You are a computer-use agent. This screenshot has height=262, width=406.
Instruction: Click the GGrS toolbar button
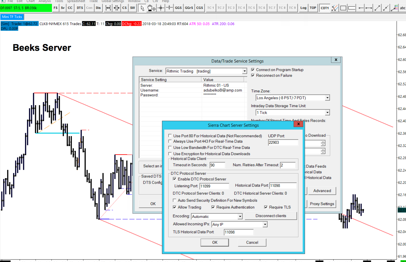point(189,8)
